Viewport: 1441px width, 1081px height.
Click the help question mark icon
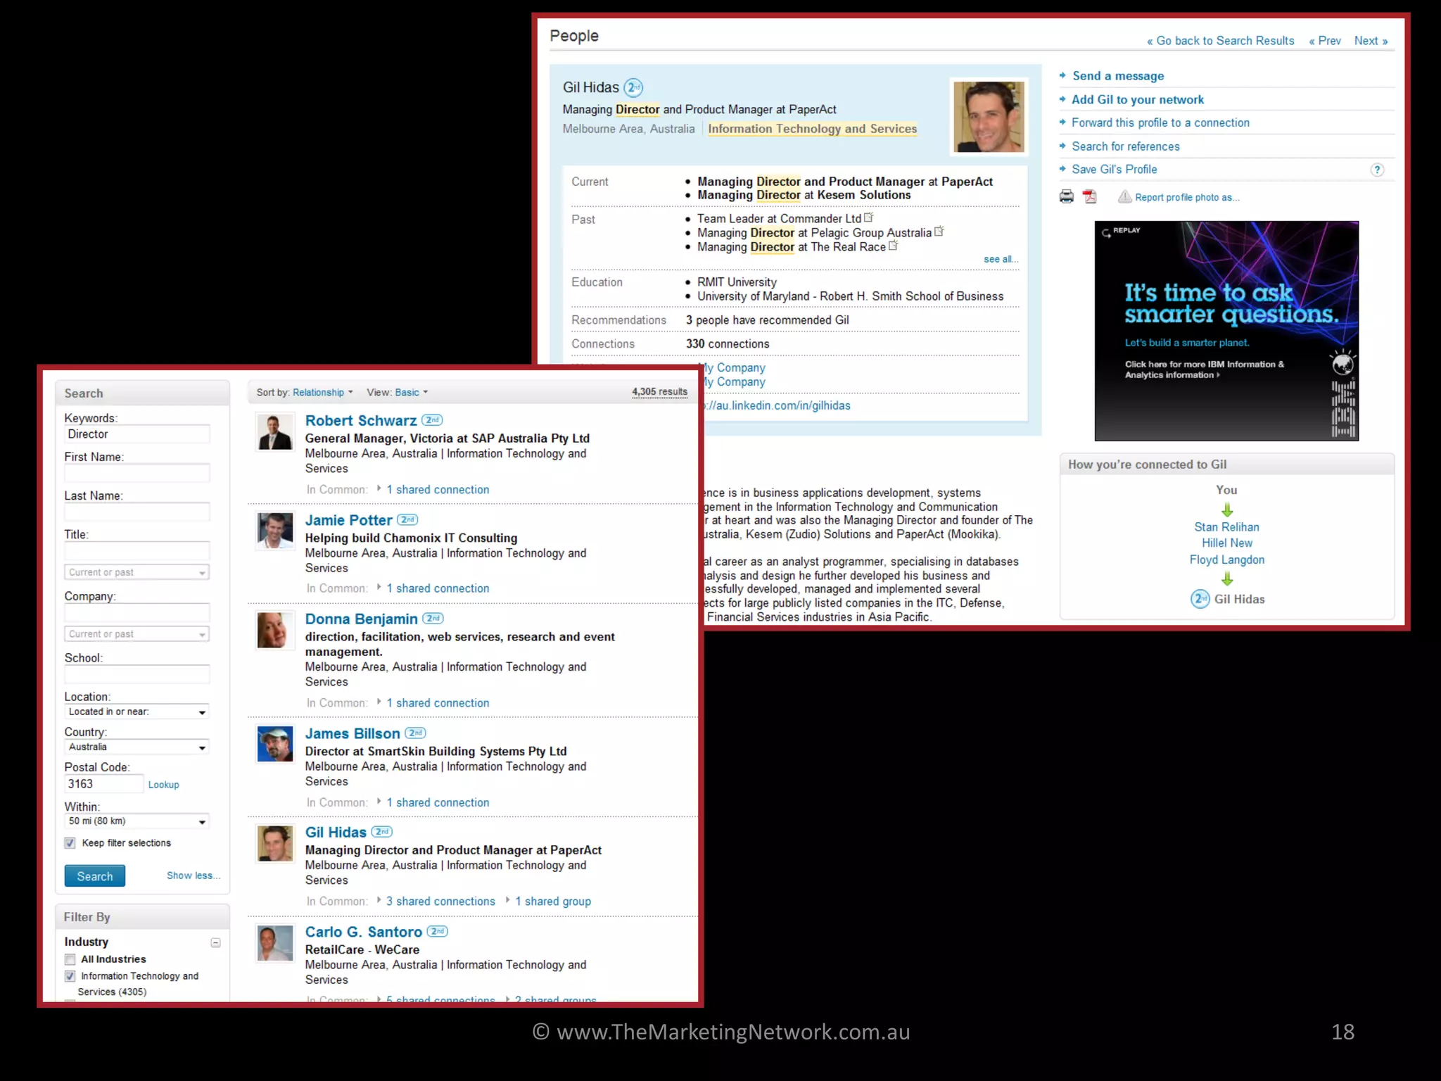point(1377,170)
